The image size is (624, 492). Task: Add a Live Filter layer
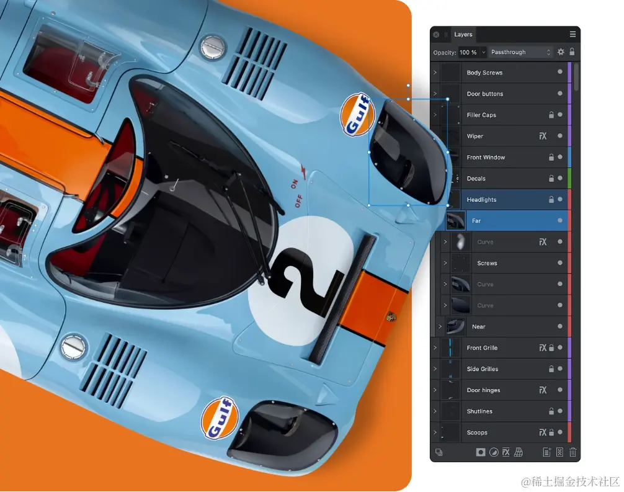(x=518, y=452)
